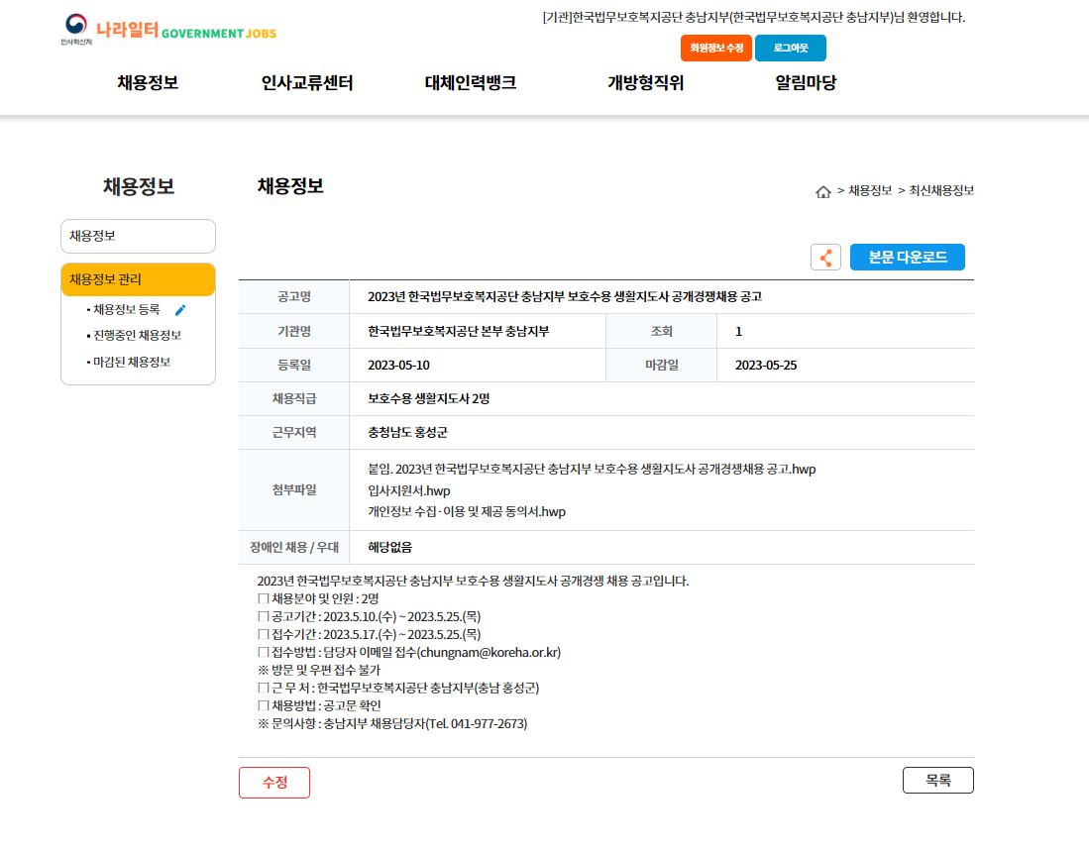Open the 채용정보 main menu

point(148,82)
